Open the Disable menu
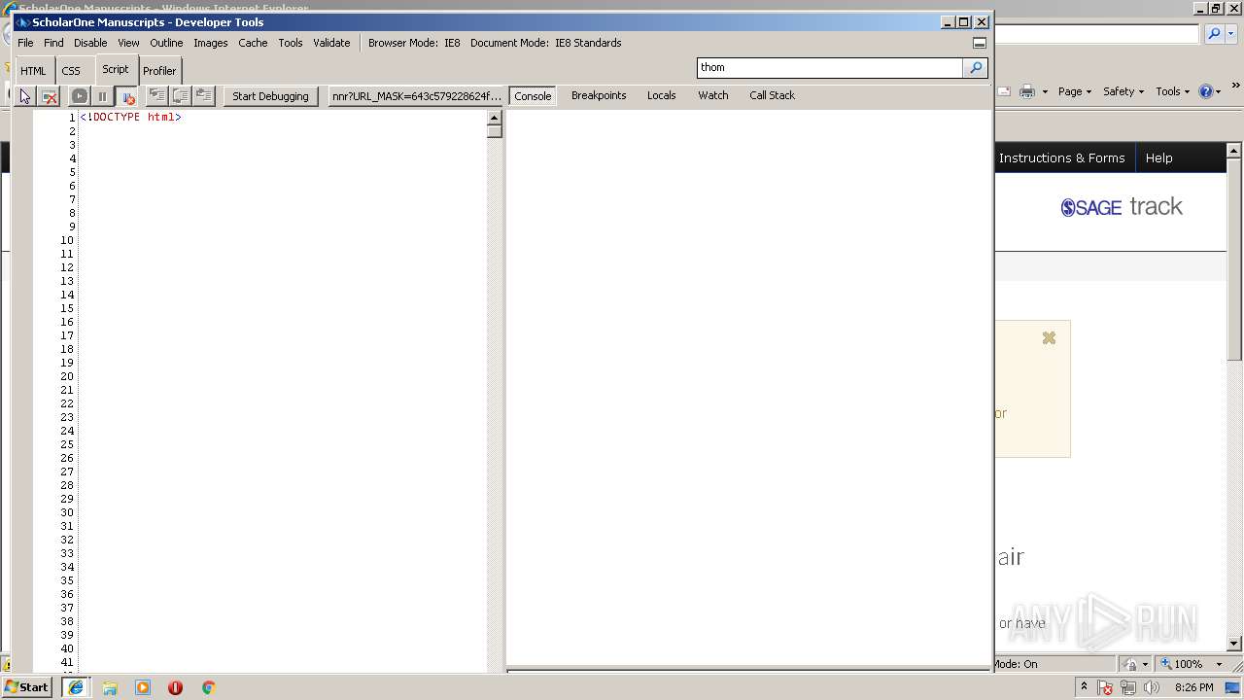 [x=90, y=43]
